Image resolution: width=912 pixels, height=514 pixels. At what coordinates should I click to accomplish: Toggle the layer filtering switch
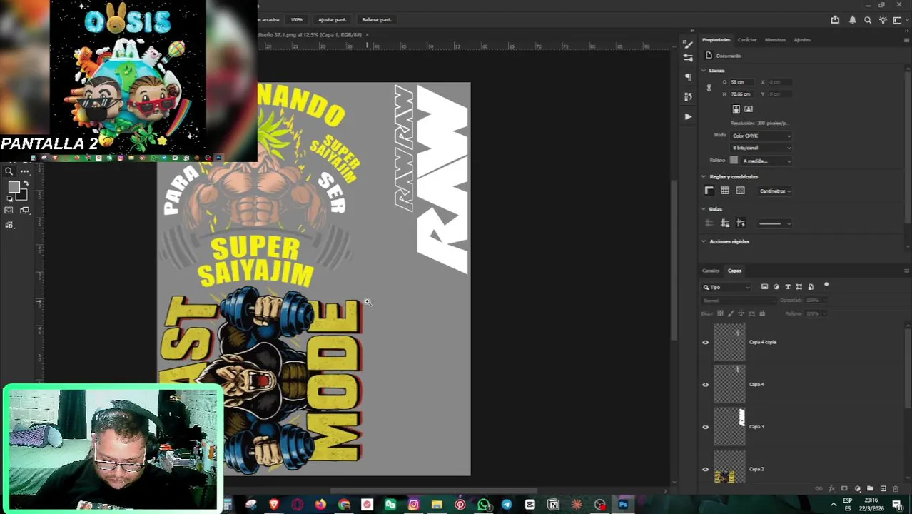pos(826,286)
